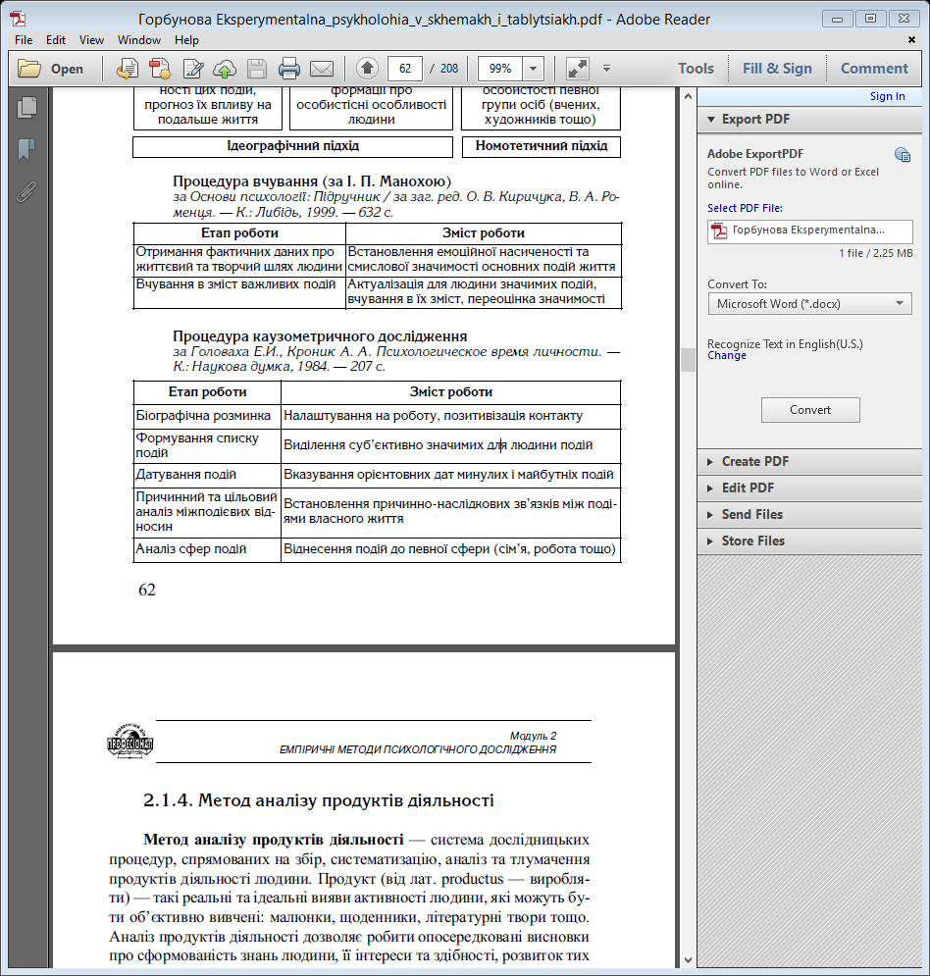Switch to the Fill & Sign tab

[777, 69]
